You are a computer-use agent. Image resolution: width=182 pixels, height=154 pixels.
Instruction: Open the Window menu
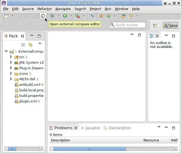click(122, 9)
